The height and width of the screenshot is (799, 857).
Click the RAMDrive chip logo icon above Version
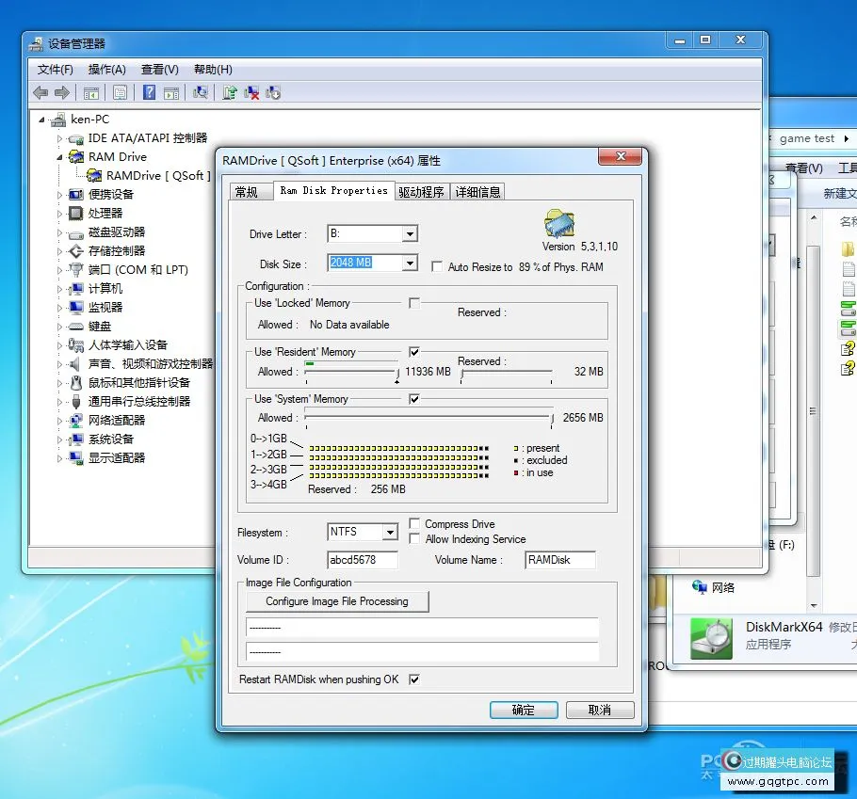coord(559,224)
